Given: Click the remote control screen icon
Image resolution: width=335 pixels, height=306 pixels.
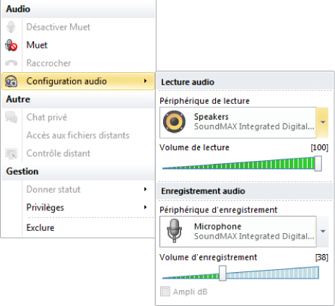Looking at the screenshot, I should 11,154.
